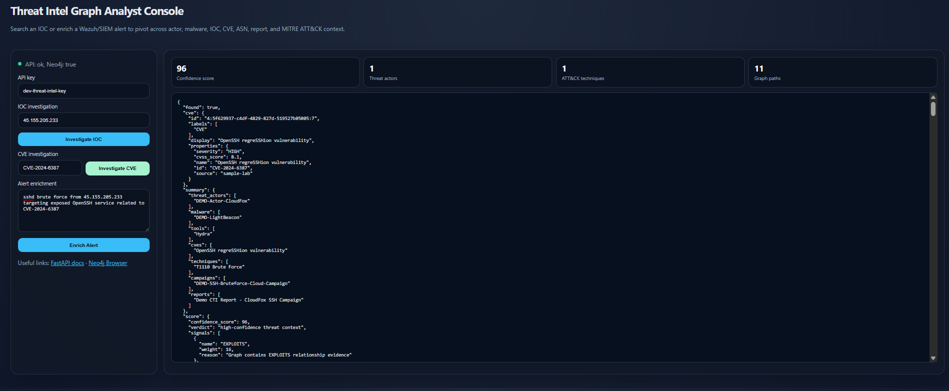Click the '"found": true' JSON line

[x=201, y=107]
